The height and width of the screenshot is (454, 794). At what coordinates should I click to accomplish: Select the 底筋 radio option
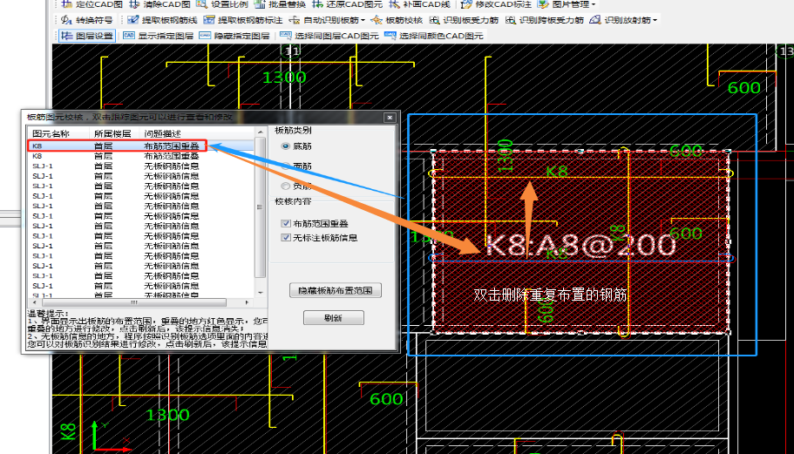(286, 146)
